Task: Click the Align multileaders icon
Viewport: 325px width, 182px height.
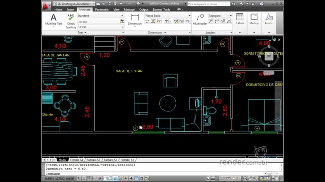Action: point(223,21)
